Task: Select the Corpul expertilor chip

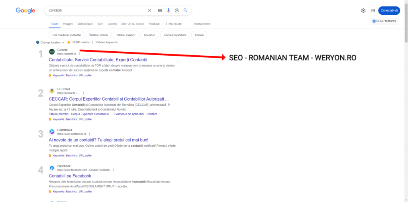Action: (x=175, y=35)
